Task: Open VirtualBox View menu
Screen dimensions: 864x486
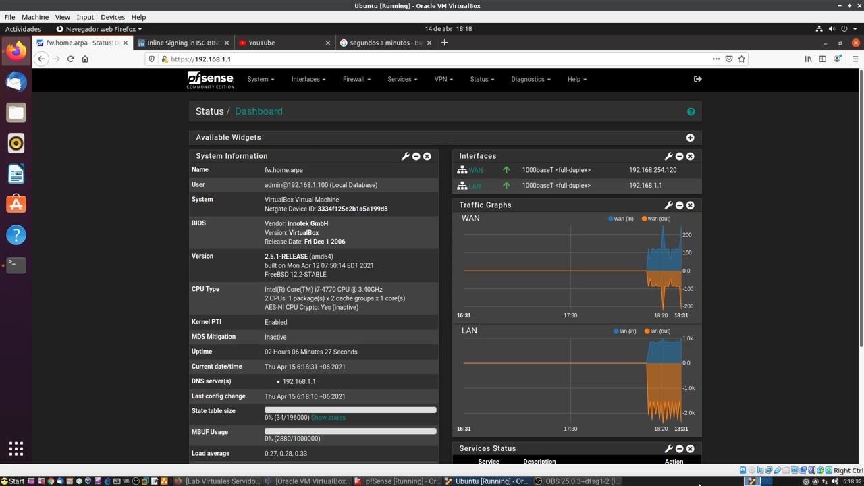Action: click(63, 17)
